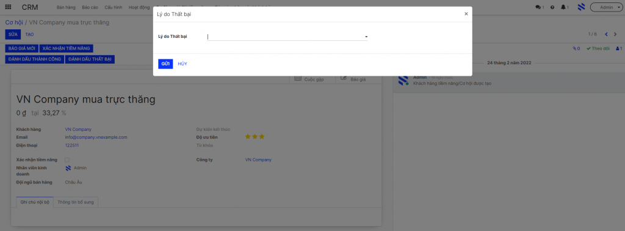Open Báo cáo menu
Viewport: 625px width, 231px height.
pyautogui.click(x=90, y=7)
